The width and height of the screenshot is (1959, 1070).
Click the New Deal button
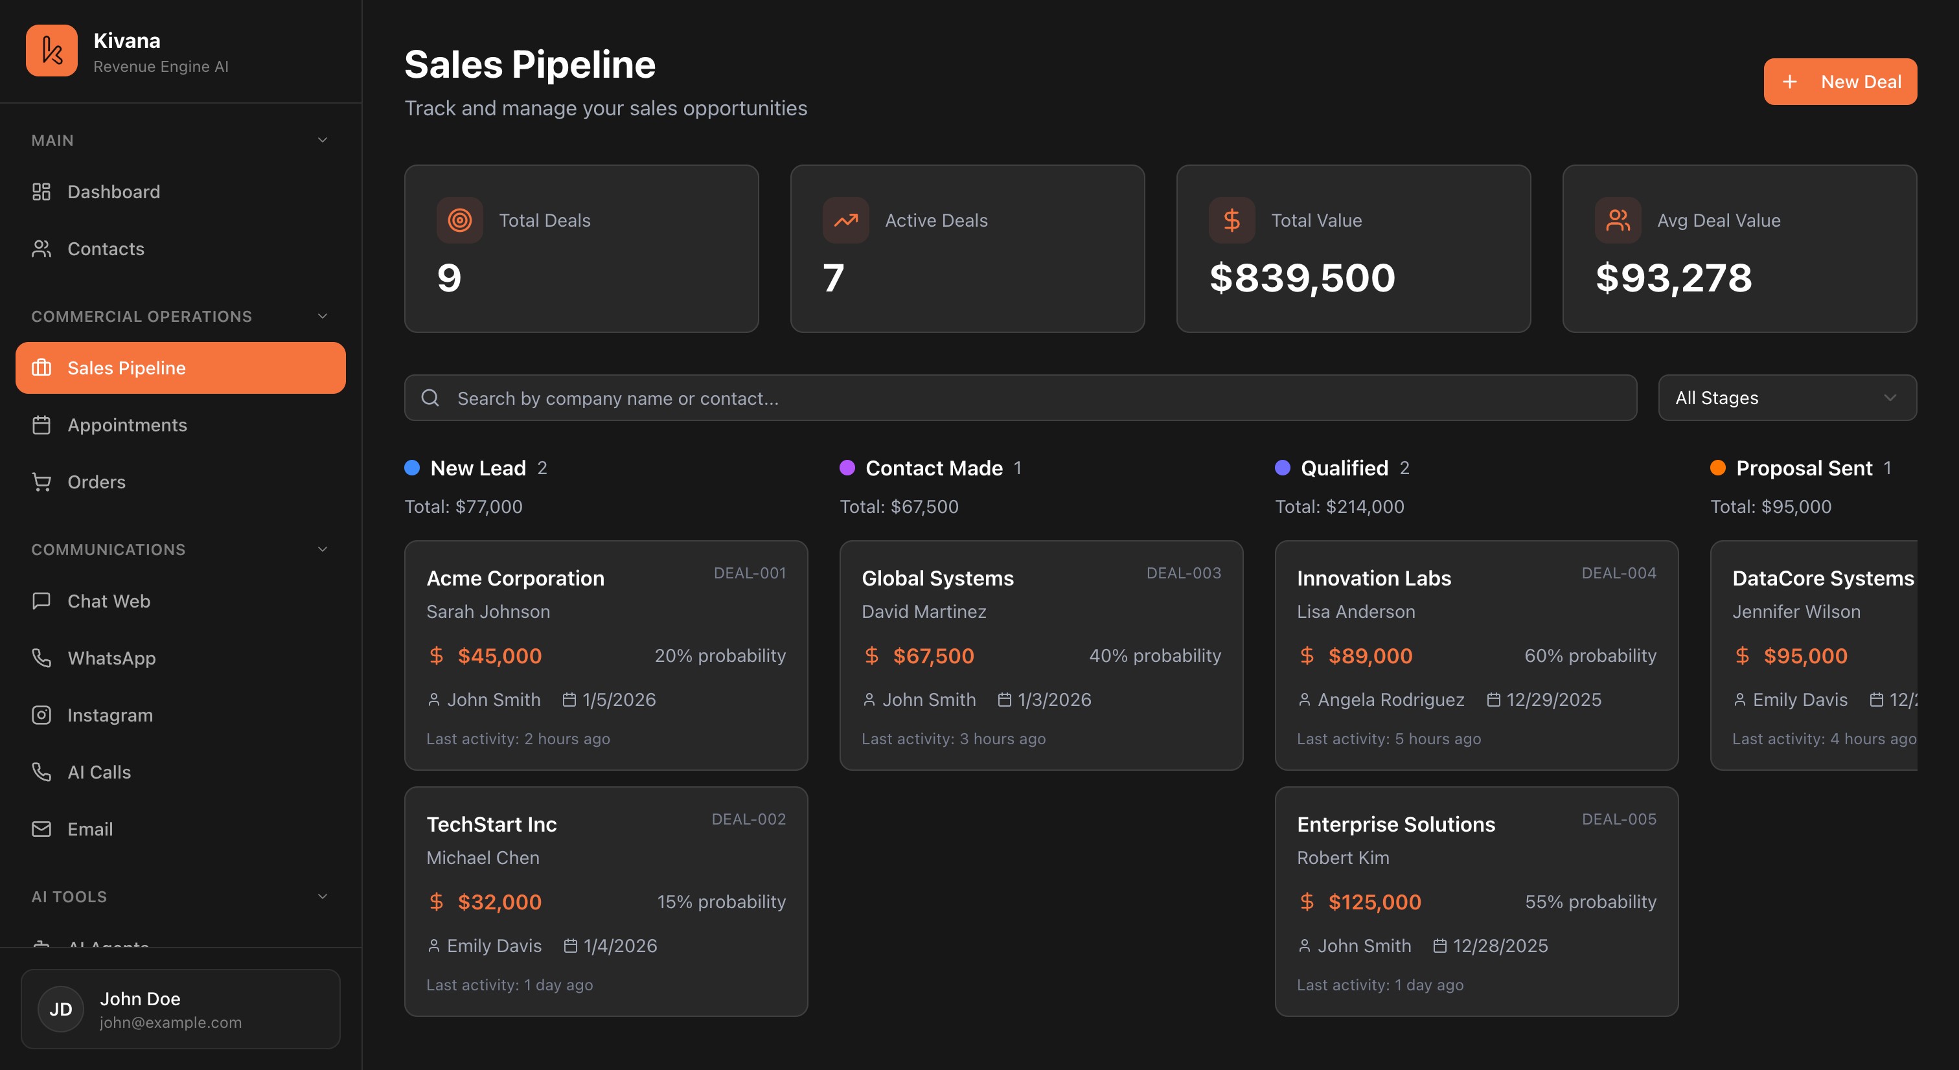[x=1840, y=82]
